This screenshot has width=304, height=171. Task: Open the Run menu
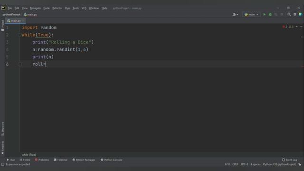point(67,8)
